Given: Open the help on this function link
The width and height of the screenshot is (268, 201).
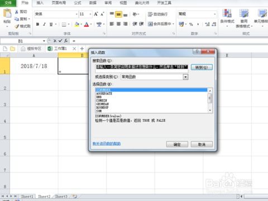Looking at the screenshot, I should click(x=107, y=143).
